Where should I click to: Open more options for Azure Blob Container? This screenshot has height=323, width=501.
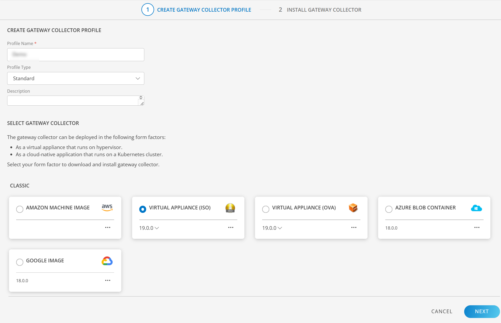(477, 228)
